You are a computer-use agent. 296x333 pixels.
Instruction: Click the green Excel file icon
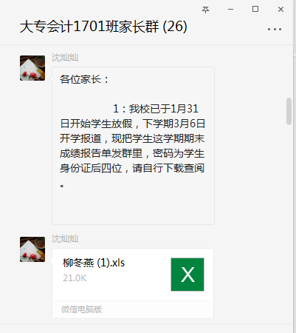click(x=187, y=275)
